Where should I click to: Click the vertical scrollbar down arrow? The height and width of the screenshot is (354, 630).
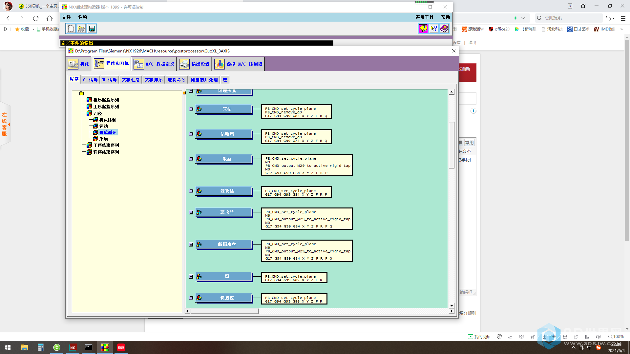click(451, 305)
